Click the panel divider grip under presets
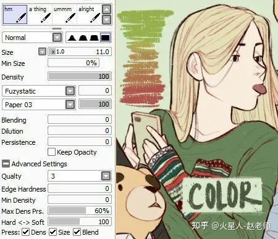Viewport: 278px width, 239px height. (x=57, y=28)
